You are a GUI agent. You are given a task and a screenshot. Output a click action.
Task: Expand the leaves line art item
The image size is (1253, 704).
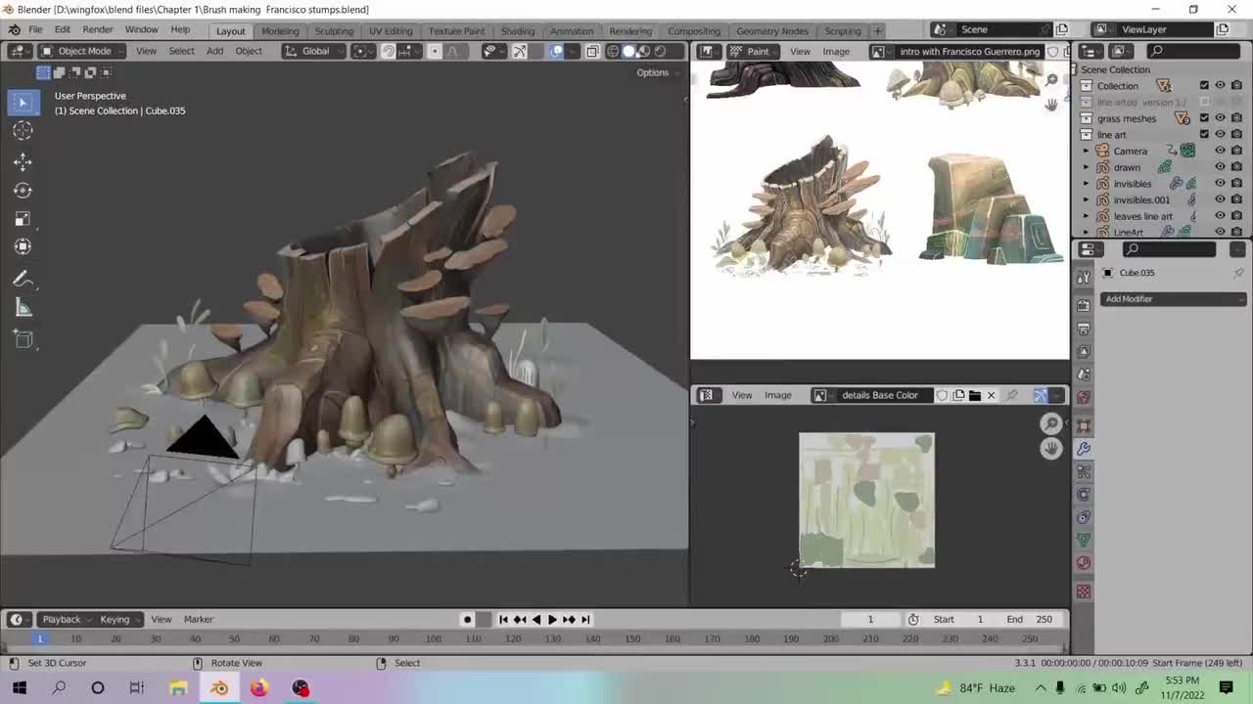tap(1085, 216)
